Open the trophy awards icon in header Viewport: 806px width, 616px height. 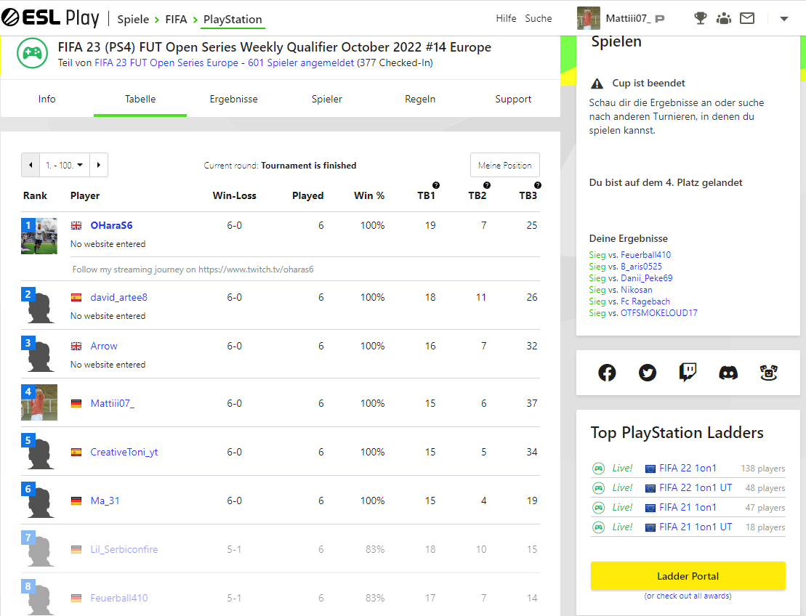tap(700, 18)
